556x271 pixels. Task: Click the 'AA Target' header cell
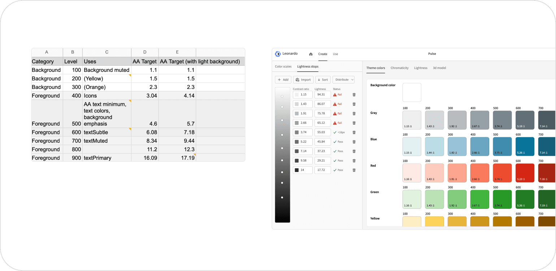click(145, 61)
